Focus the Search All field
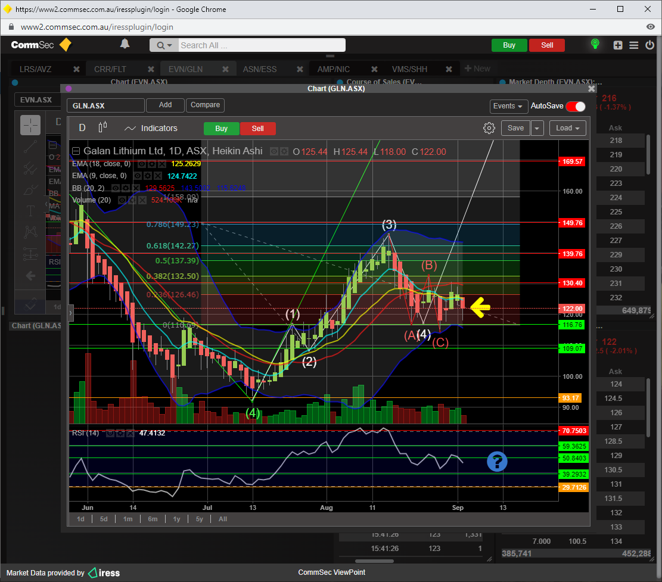The height and width of the screenshot is (582, 662). (x=262, y=45)
